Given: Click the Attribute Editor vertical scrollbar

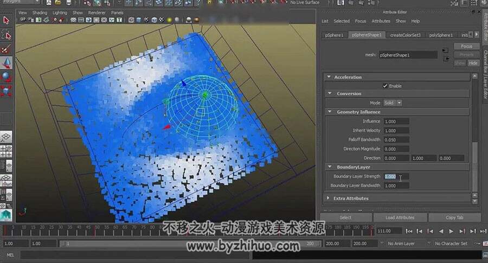Looking at the screenshot, I should point(474,138).
